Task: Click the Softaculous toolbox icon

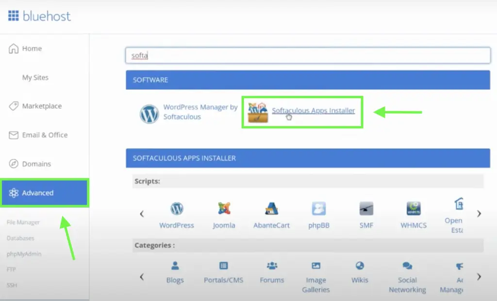Action: click(x=258, y=112)
